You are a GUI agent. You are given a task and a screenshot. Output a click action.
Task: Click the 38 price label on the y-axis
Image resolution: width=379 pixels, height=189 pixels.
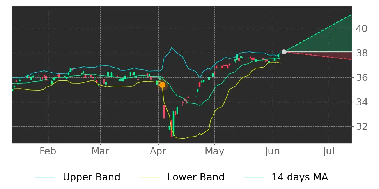click(x=361, y=53)
